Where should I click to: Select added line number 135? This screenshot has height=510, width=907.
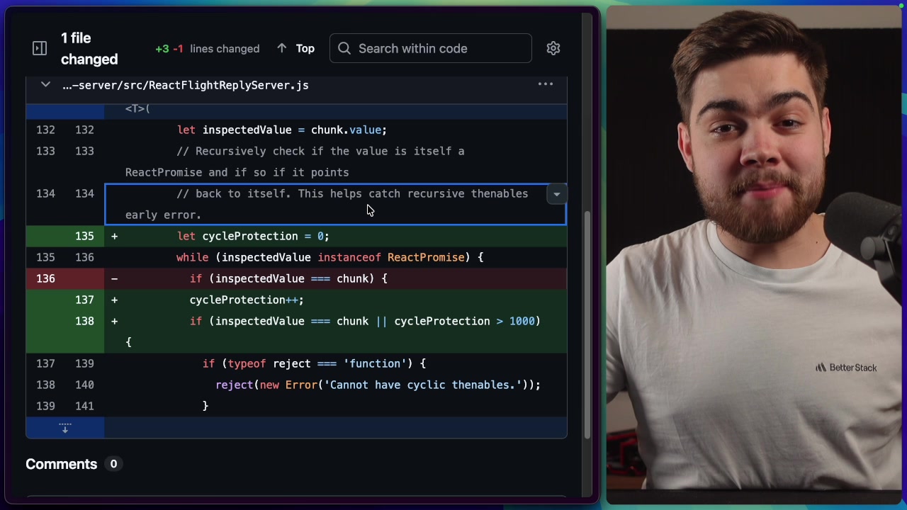click(84, 236)
